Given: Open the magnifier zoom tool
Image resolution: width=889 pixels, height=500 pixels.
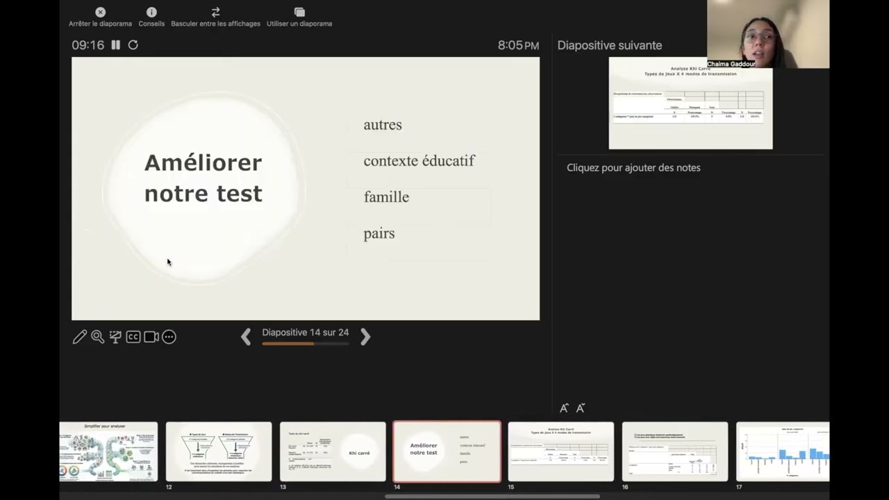Looking at the screenshot, I should click(x=97, y=337).
